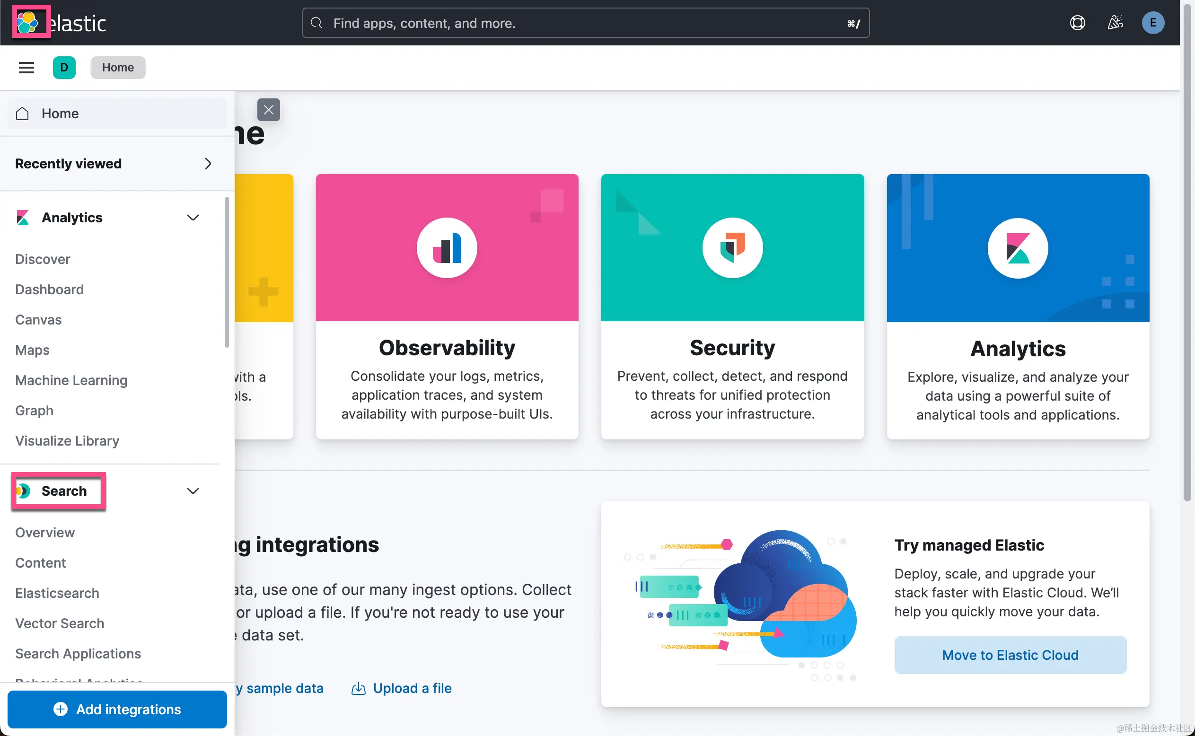Open the help menu lifebuoy icon
Viewport: 1195px width, 736px height.
(x=1077, y=23)
